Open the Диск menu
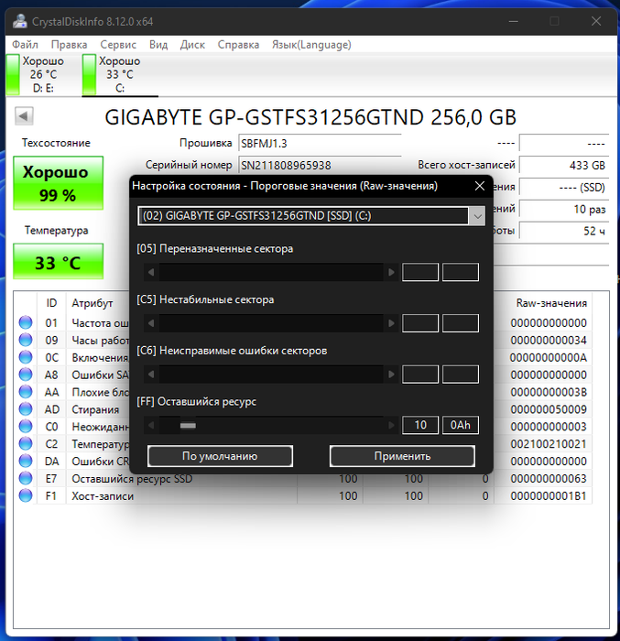The width and height of the screenshot is (620, 641). (x=192, y=45)
